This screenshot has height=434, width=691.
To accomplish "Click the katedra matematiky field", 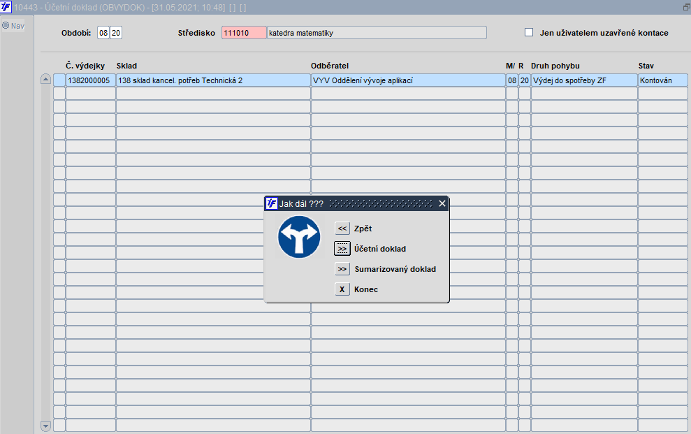I will 377,33.
